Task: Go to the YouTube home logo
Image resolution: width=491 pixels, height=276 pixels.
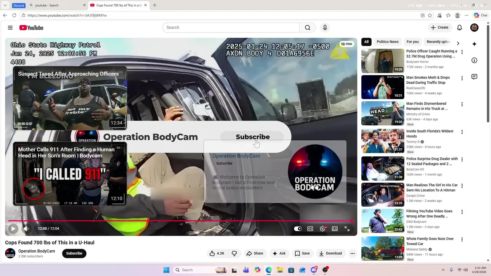Action: pyautogui.click(x=31, y=28)
